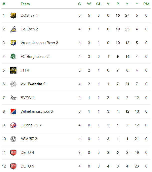152x172 pixels.
Task: Click the Juliana '32 2 club logo
Action: pos(13,125)
